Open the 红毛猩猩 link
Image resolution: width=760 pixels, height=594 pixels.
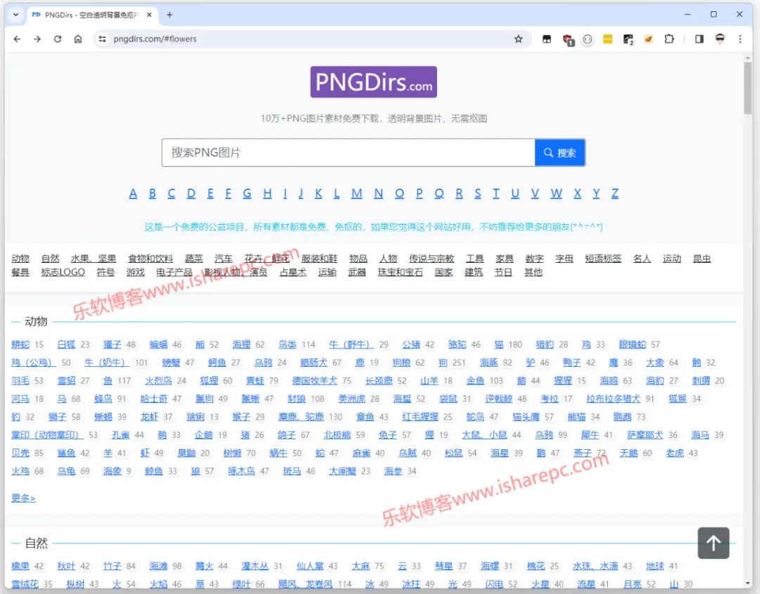[x=420, y=417]
